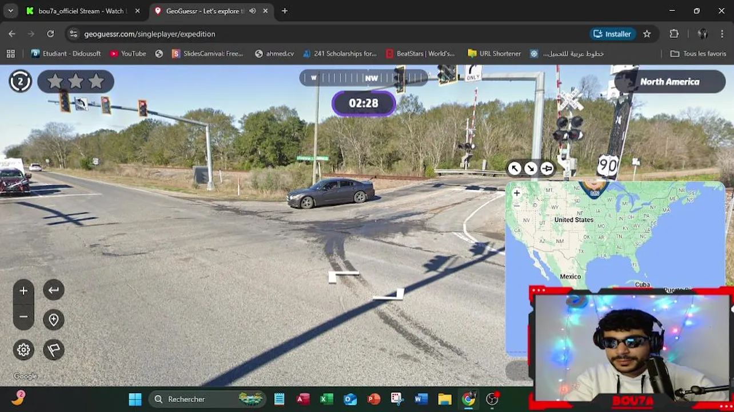Screen dimensions: 734x412
Task: Switch to Chrome on the taskbar
Action: (x=469, y=399)
